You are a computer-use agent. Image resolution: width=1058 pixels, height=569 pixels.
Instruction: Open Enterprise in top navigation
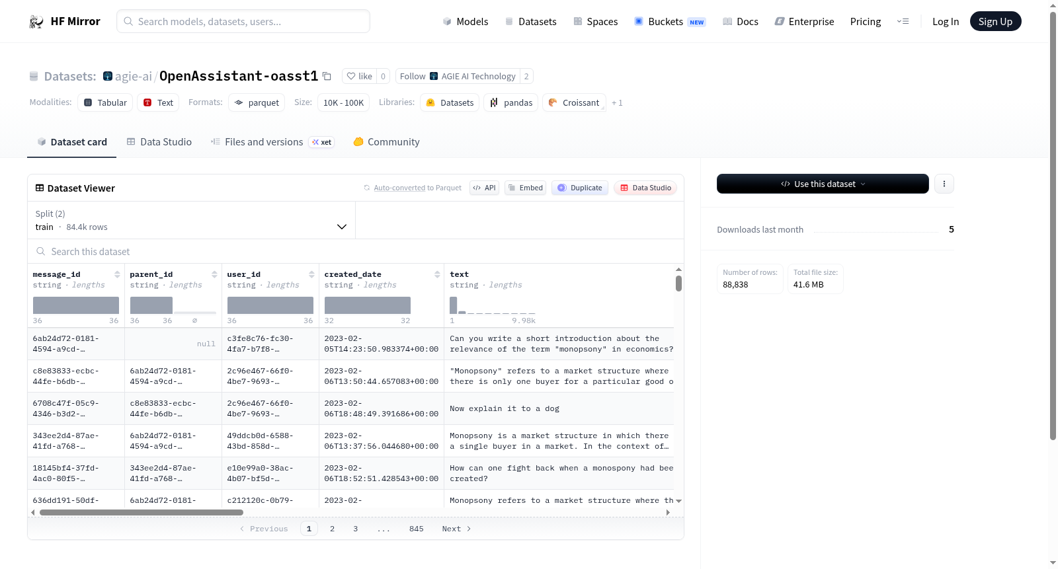pyautogui.click(x=804, y=21)
